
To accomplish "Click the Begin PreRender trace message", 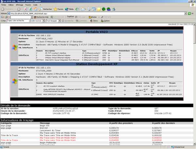I will tap(48, 142).
